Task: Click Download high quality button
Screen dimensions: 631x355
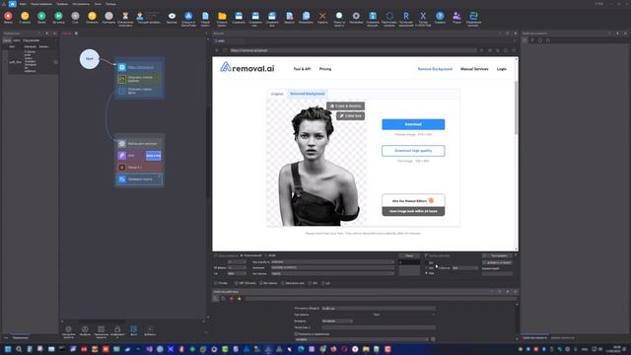Action: [x=413, y=151]
